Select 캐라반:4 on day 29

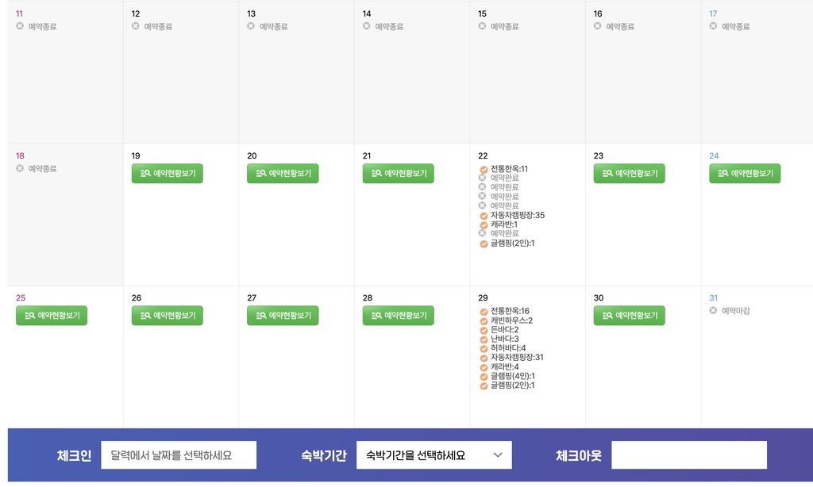[504, 366]
